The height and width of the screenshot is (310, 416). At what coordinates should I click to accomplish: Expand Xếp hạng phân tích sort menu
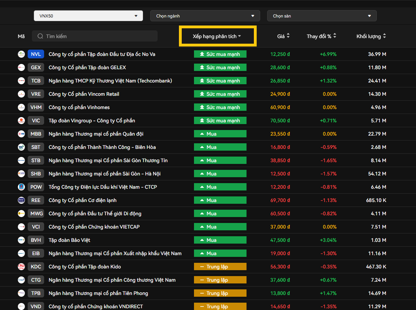(x=217, y=36)
